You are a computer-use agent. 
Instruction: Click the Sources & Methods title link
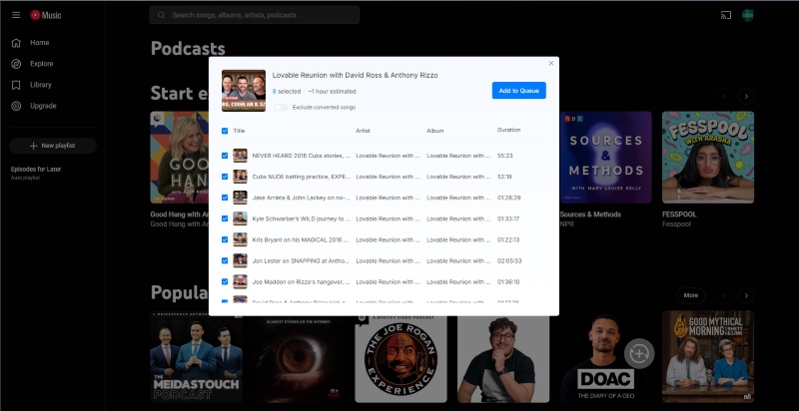(590, 214)
